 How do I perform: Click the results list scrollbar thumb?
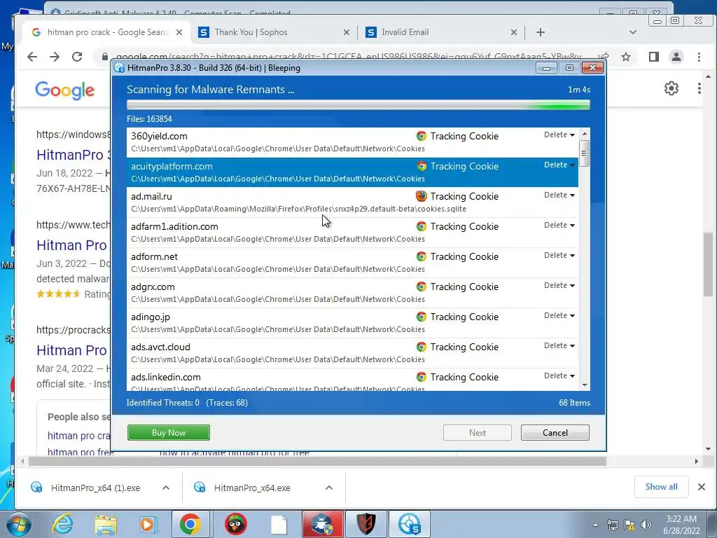click(584, 153)
